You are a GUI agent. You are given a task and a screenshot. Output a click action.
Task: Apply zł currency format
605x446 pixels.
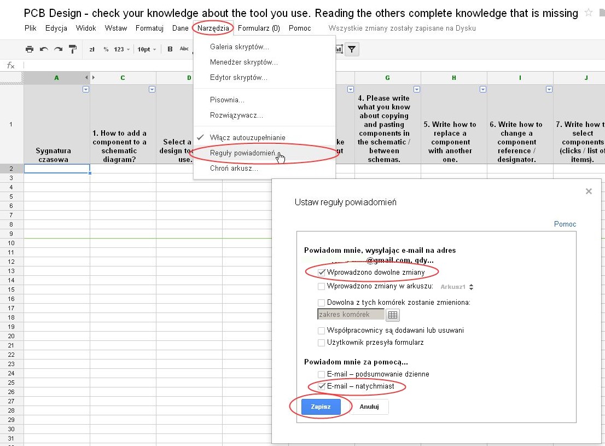pyautogui.click(x=92, y=49)
